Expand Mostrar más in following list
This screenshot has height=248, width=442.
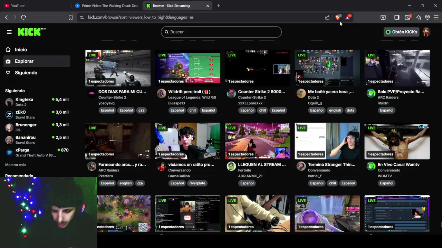tap(16, 165)
